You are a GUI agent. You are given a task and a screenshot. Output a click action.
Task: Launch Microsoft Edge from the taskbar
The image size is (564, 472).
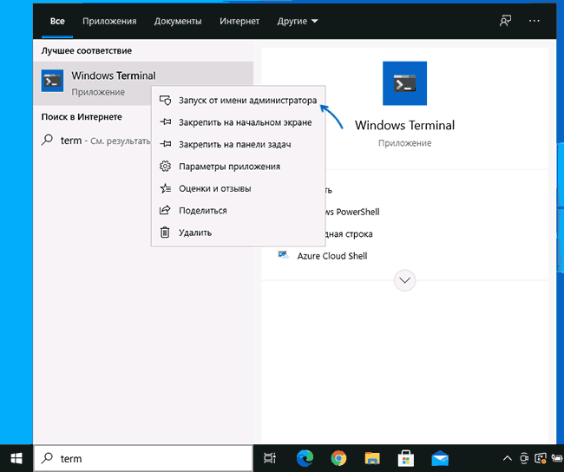(305, 458)
